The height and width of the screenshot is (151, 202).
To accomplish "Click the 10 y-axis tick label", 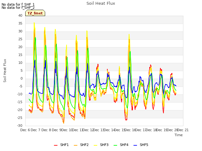I will point(20,63).
